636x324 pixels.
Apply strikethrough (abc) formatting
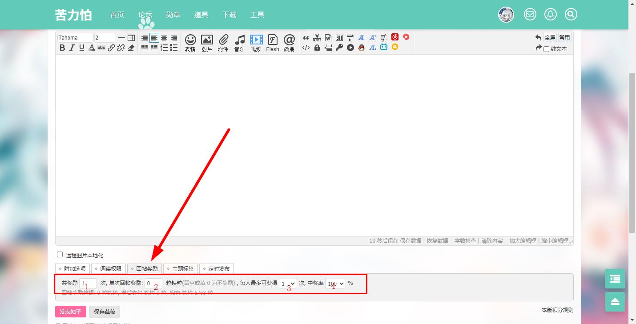101,48
